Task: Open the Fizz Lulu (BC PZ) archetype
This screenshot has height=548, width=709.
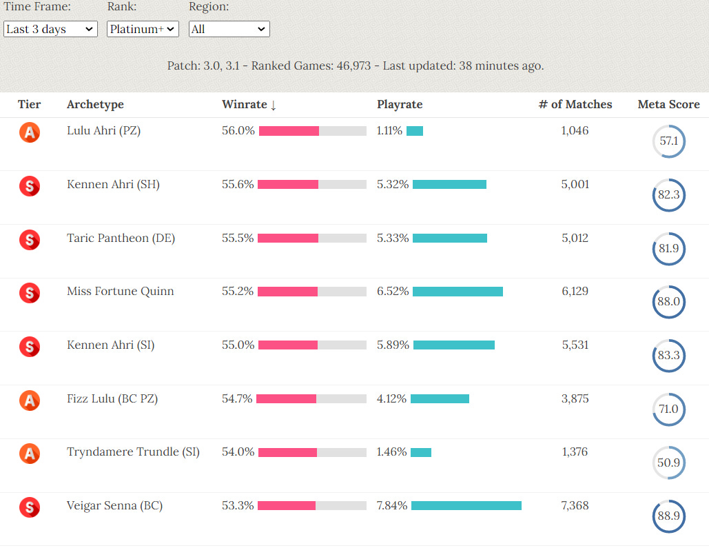Action: pos(112,398)
